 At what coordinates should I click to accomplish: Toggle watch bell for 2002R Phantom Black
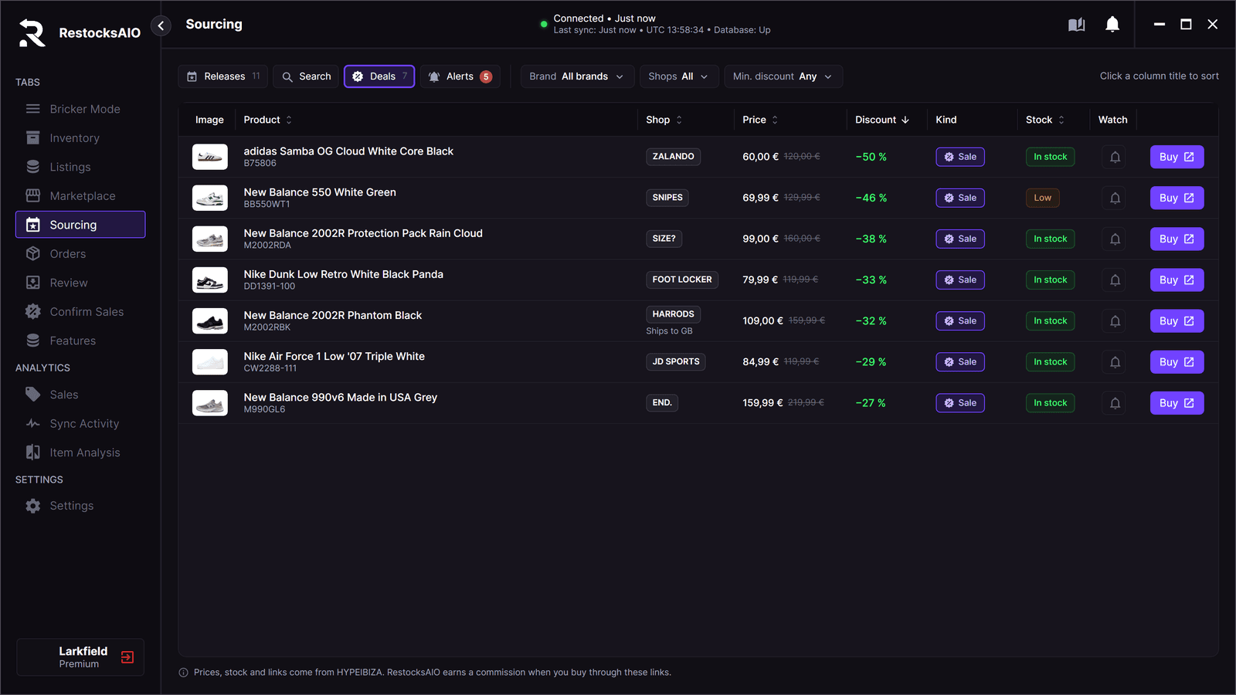1115,320
